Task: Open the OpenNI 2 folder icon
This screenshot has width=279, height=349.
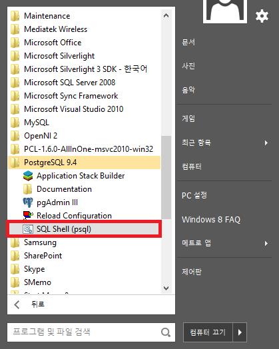Action: click(15, 136)
